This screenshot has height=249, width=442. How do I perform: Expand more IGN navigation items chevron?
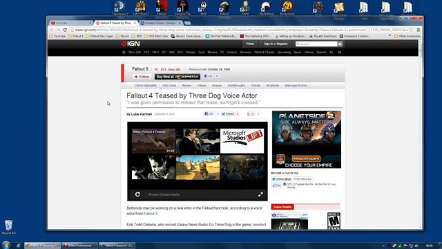point(339,53)
